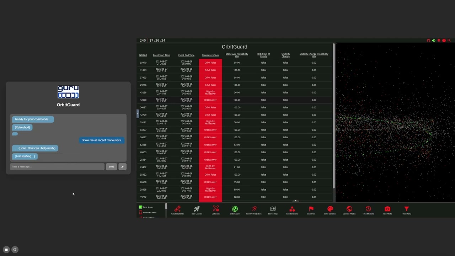The height and width of the screenshot is (256, 455).
Task: Open the GitHub link icon
Action: 428,41
